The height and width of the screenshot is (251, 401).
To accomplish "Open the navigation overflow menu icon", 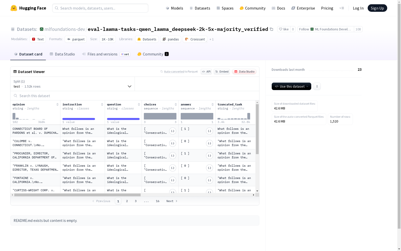I will [342, 8].
